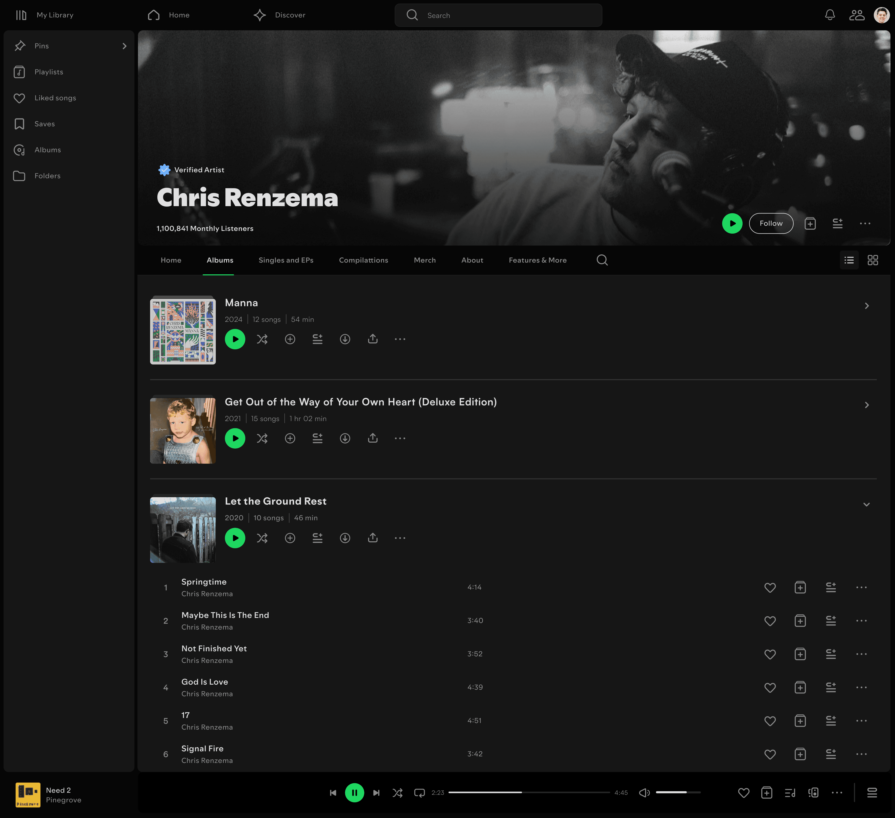Screen dimensions: 895x818
Task: Play Let the Ground Rest album
Action: tap(235, 538)
